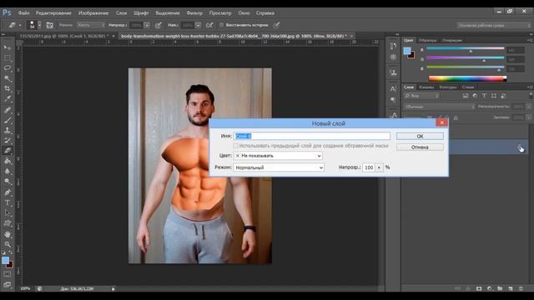The image size is (534, 300).
Task: Filter layers by type (T) icon
Action: (484, 96)
